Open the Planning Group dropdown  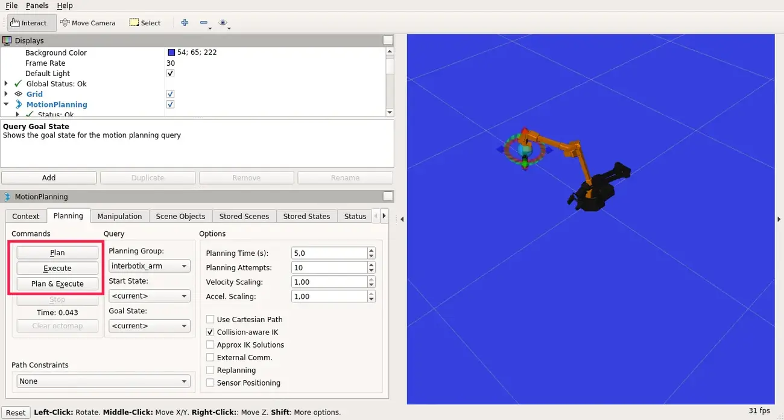[149, 266]
